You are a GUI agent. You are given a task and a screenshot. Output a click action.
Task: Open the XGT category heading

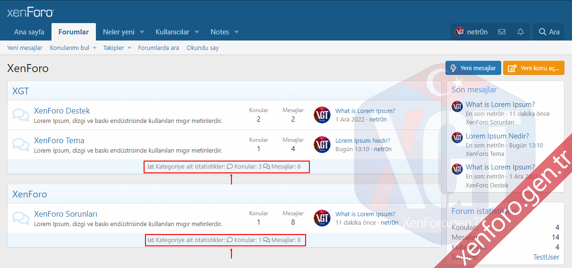21,91
